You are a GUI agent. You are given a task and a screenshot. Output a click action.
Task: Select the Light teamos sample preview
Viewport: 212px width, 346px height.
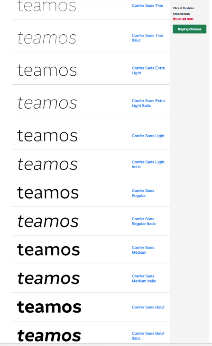[47, 136]
